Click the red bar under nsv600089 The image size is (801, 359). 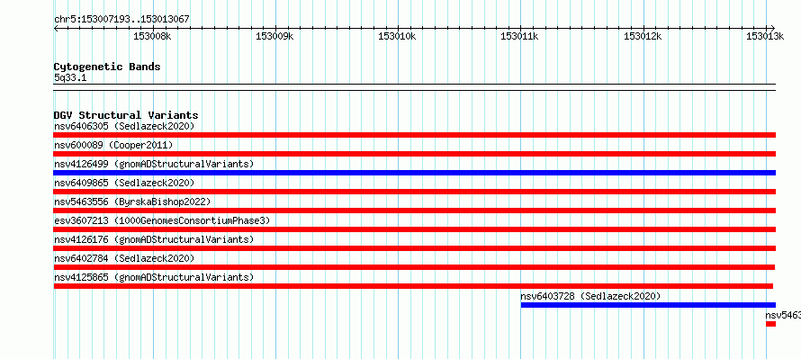click(414, 154)
